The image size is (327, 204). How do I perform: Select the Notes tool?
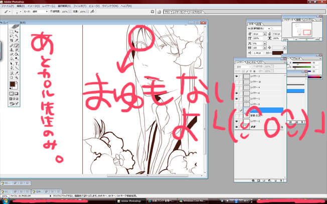pyautogui.click(x=12, y=73)
